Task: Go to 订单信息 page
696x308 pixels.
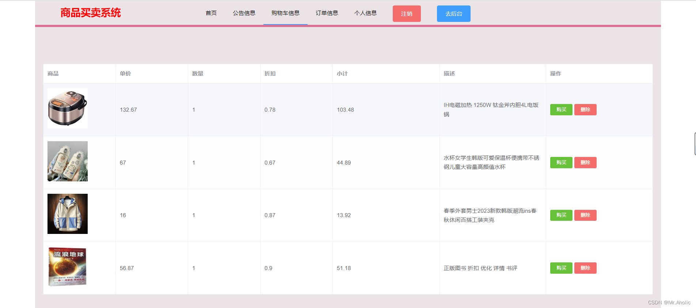Action: click(x=327, y=13)
